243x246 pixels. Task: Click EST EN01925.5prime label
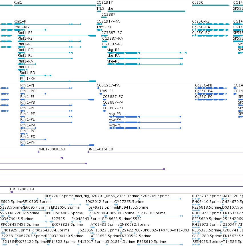pos(16,230)
